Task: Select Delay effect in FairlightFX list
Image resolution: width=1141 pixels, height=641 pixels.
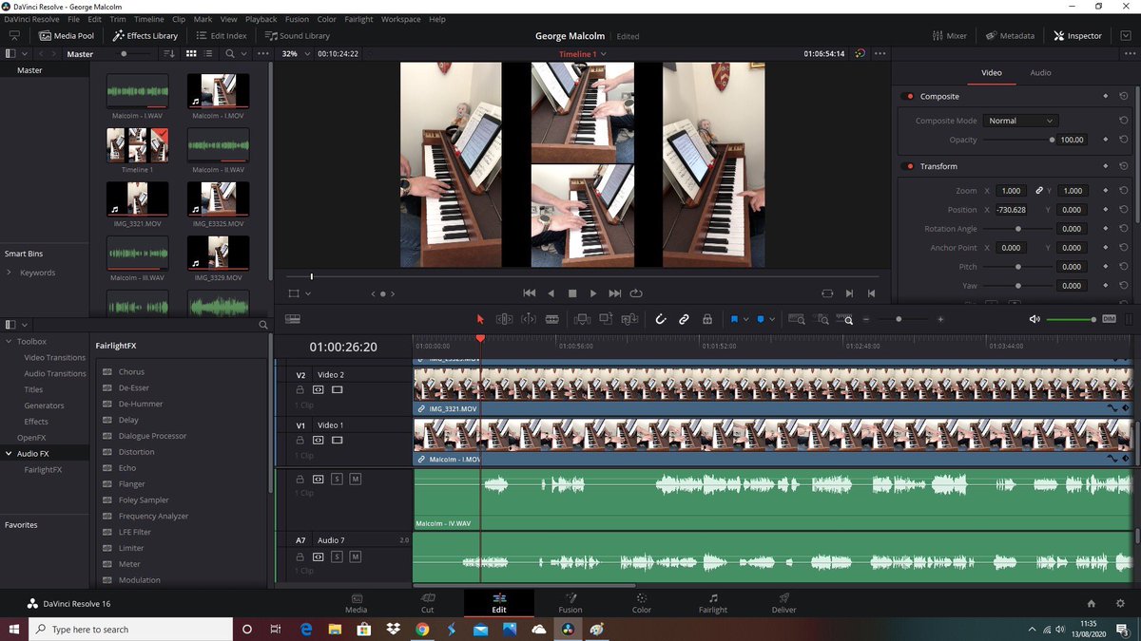Action: click(x=128, y=420)
